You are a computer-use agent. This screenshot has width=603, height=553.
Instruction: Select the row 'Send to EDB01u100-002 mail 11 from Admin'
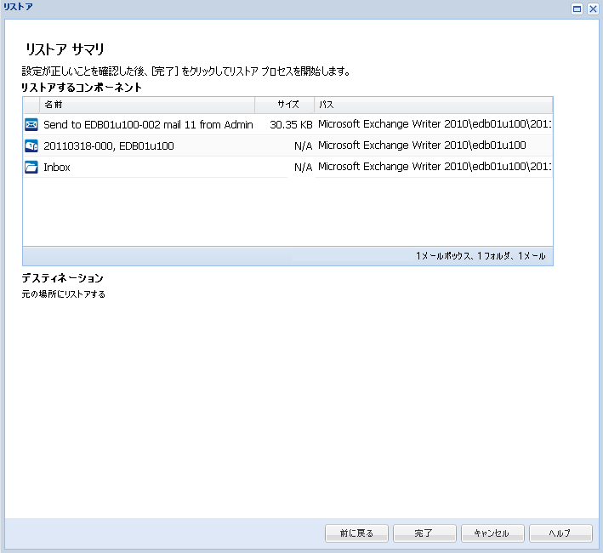point(287,124)
